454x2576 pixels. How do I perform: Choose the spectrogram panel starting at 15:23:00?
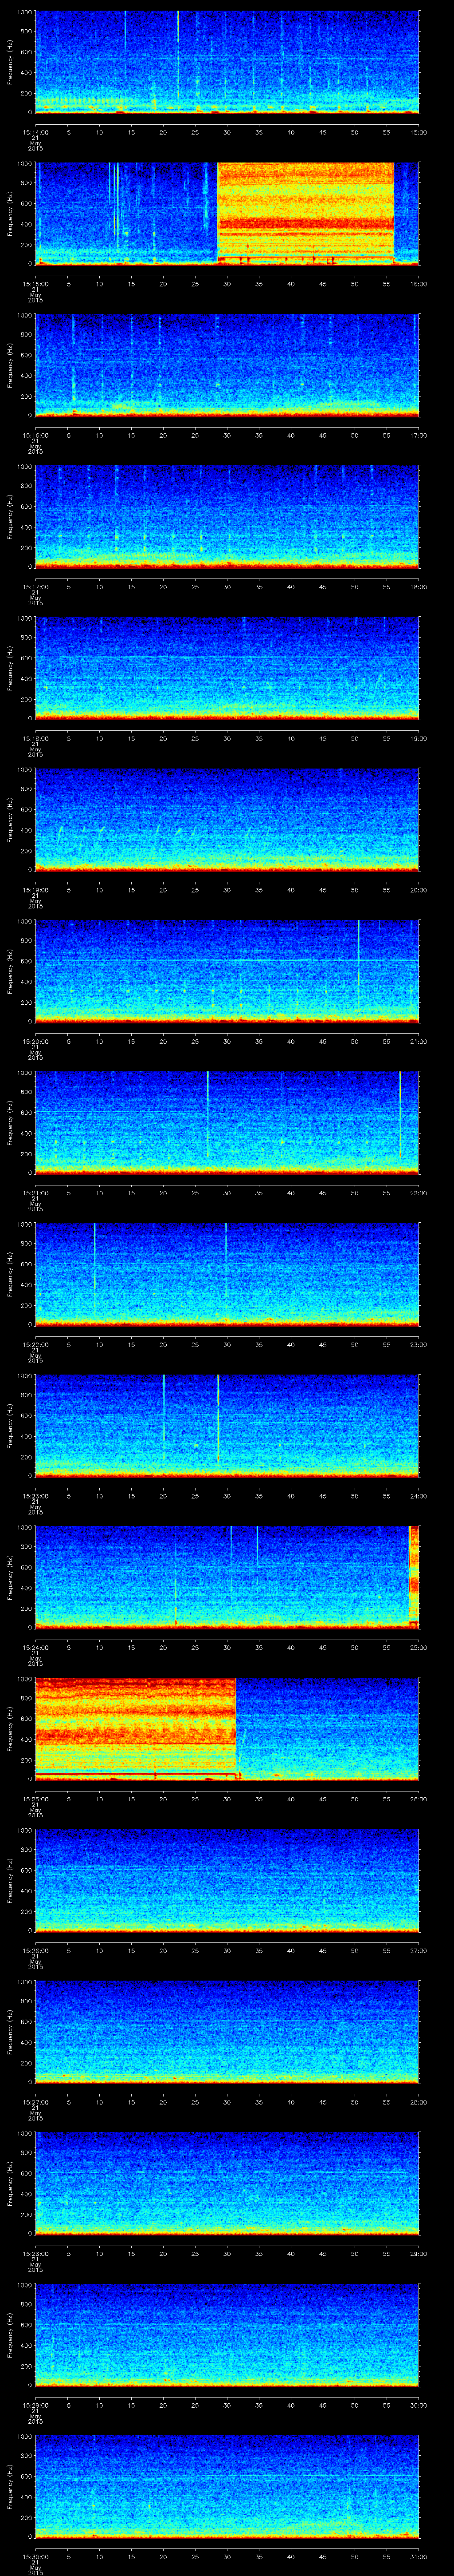[x=227, y=1426]
